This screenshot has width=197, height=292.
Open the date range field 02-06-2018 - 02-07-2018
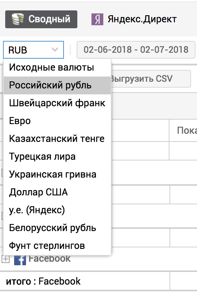tap(136, 50)
